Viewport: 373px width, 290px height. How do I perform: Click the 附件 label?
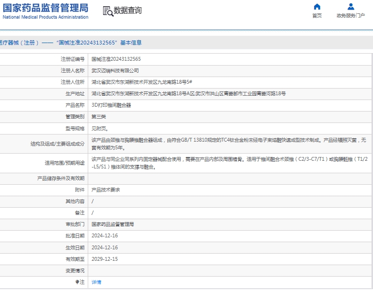coord(80,190)
